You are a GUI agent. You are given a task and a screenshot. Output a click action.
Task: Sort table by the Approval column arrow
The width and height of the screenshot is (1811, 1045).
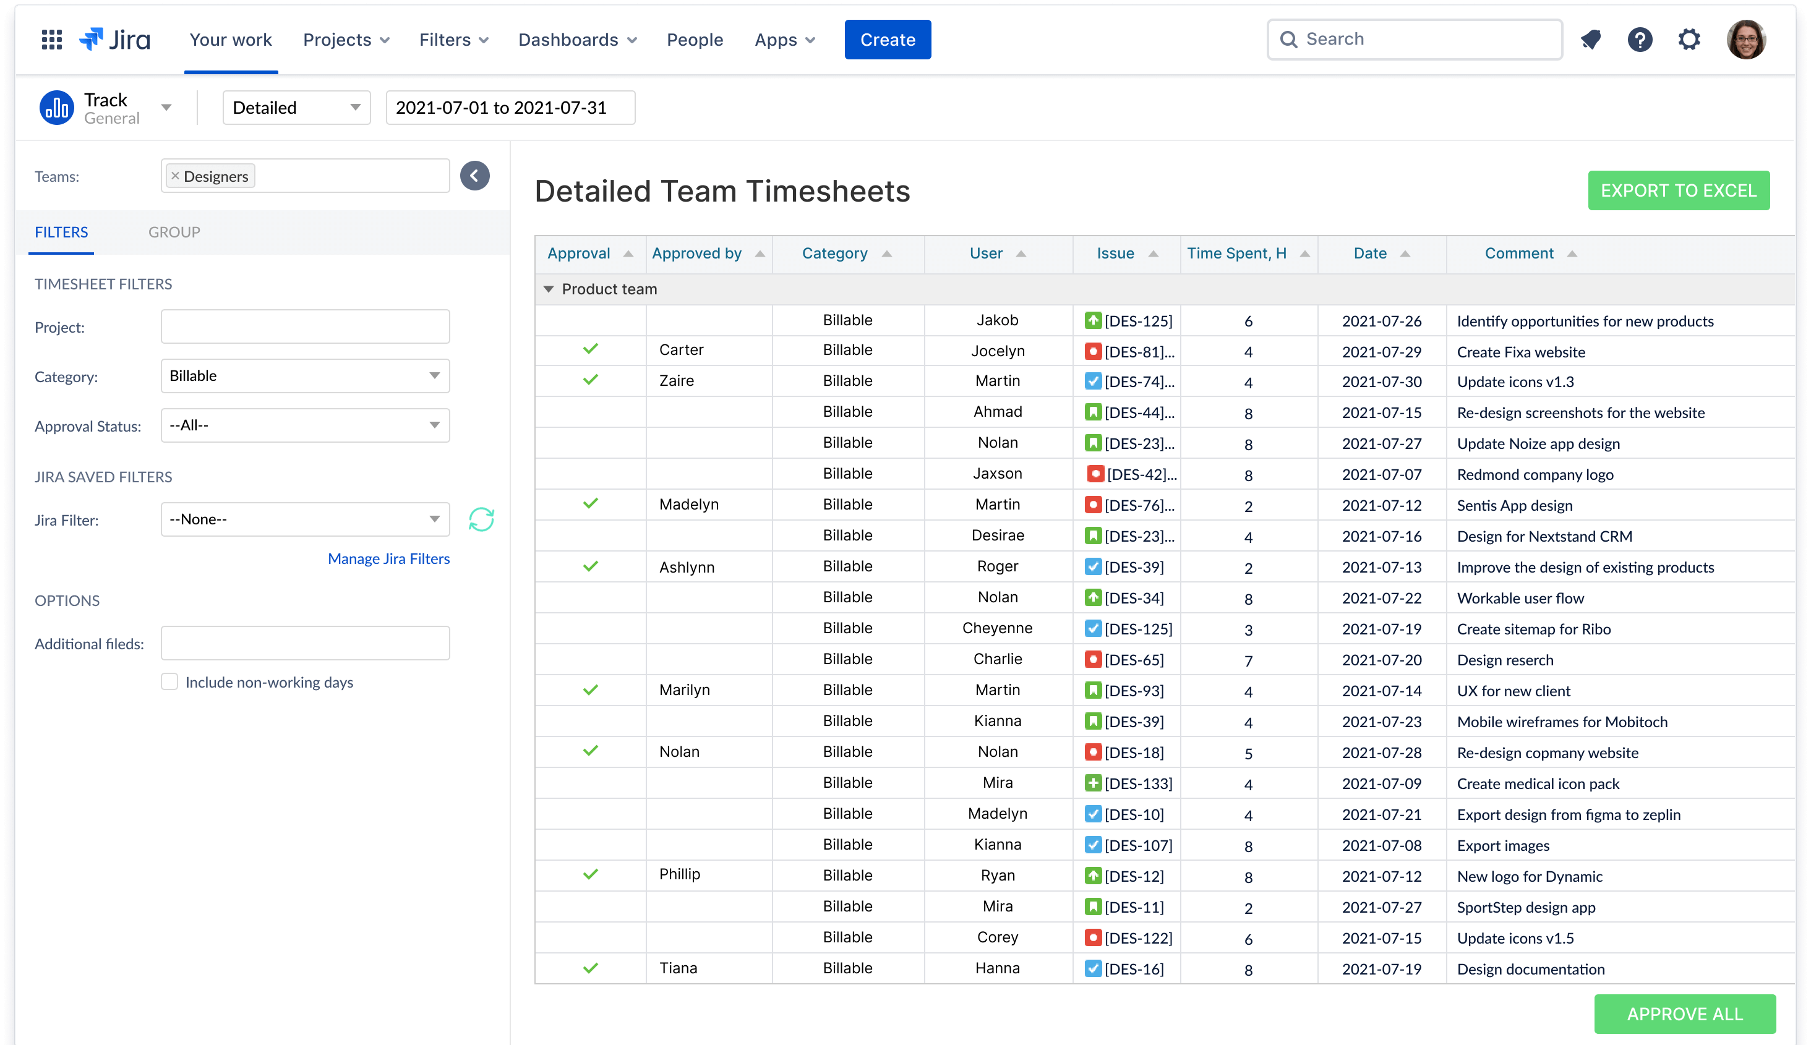pos(628,254)
